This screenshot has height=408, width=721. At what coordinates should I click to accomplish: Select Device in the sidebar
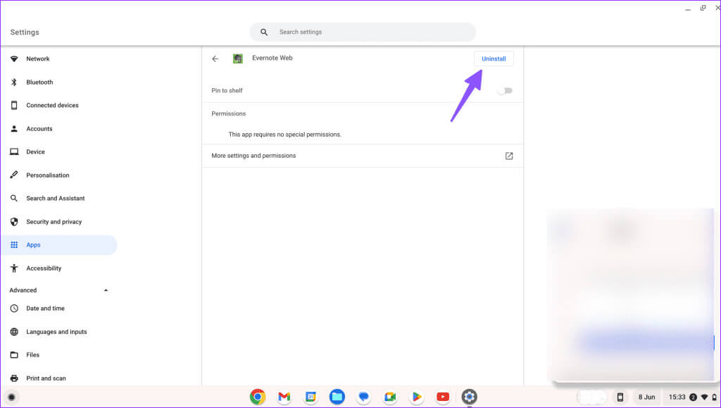[x=35, y=152]
